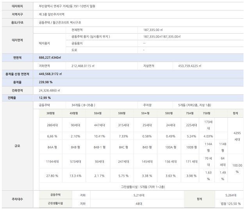Click the 규모 row header
246x211 pixels.
pos(17,146)
